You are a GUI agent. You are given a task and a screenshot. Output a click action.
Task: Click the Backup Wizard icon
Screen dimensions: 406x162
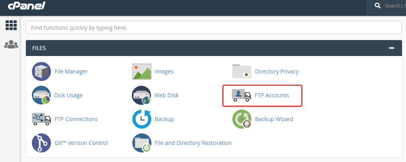[242, 119]
